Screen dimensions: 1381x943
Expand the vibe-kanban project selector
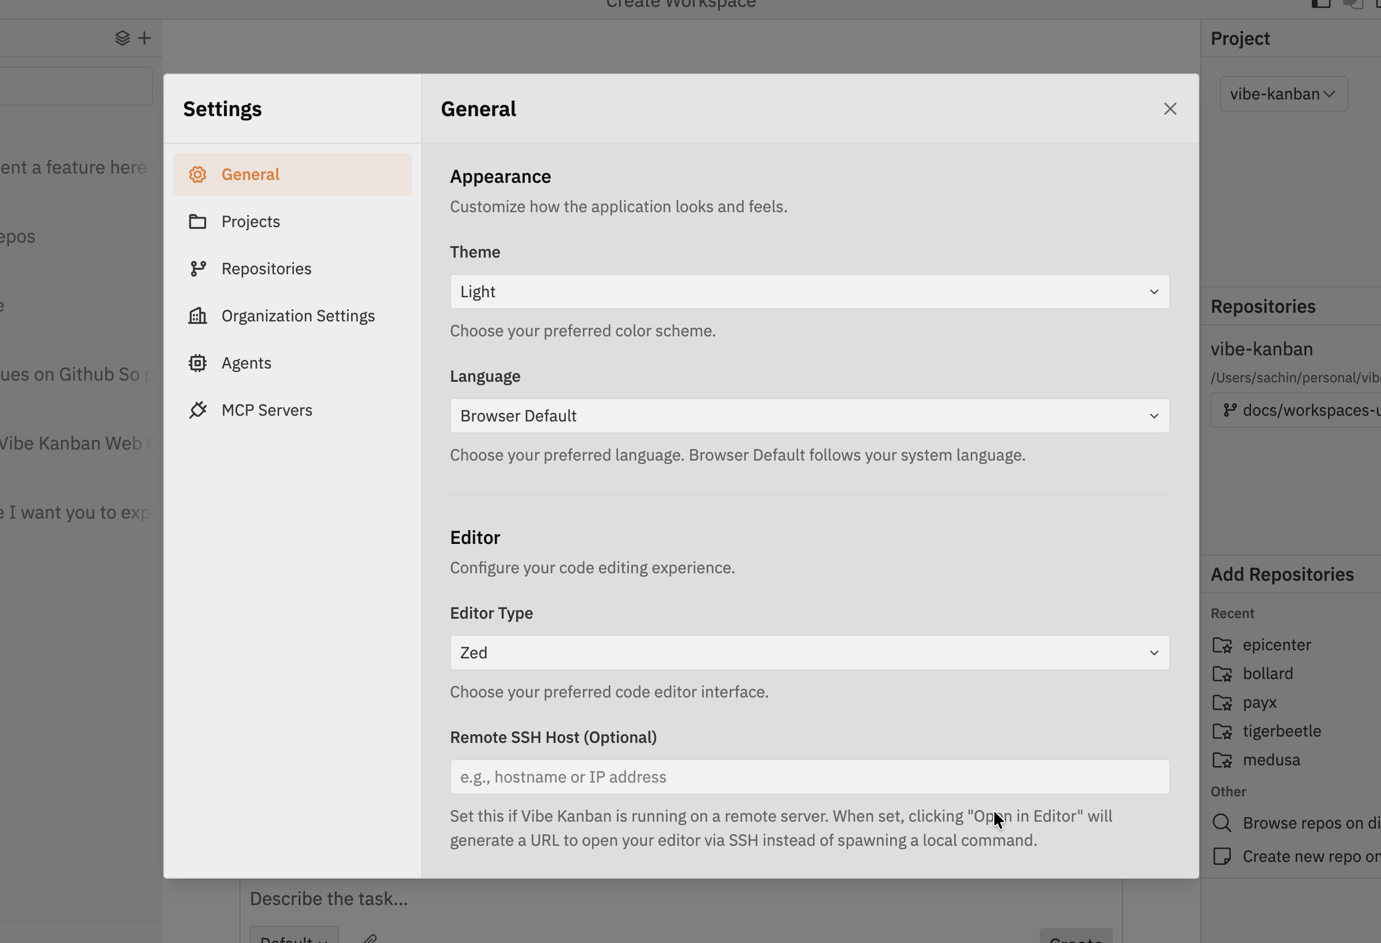tap(1284, 93)
